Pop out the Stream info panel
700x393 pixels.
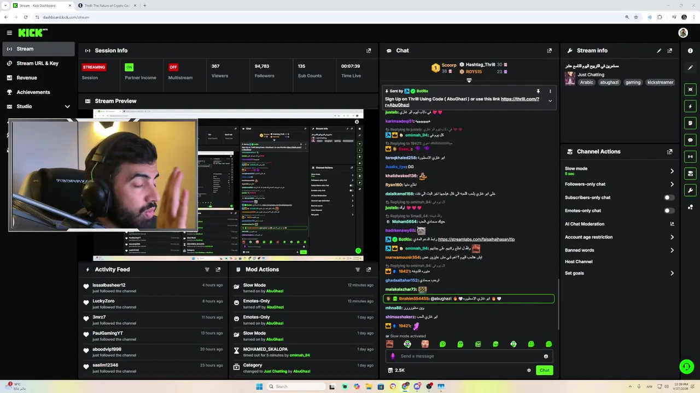670,50
